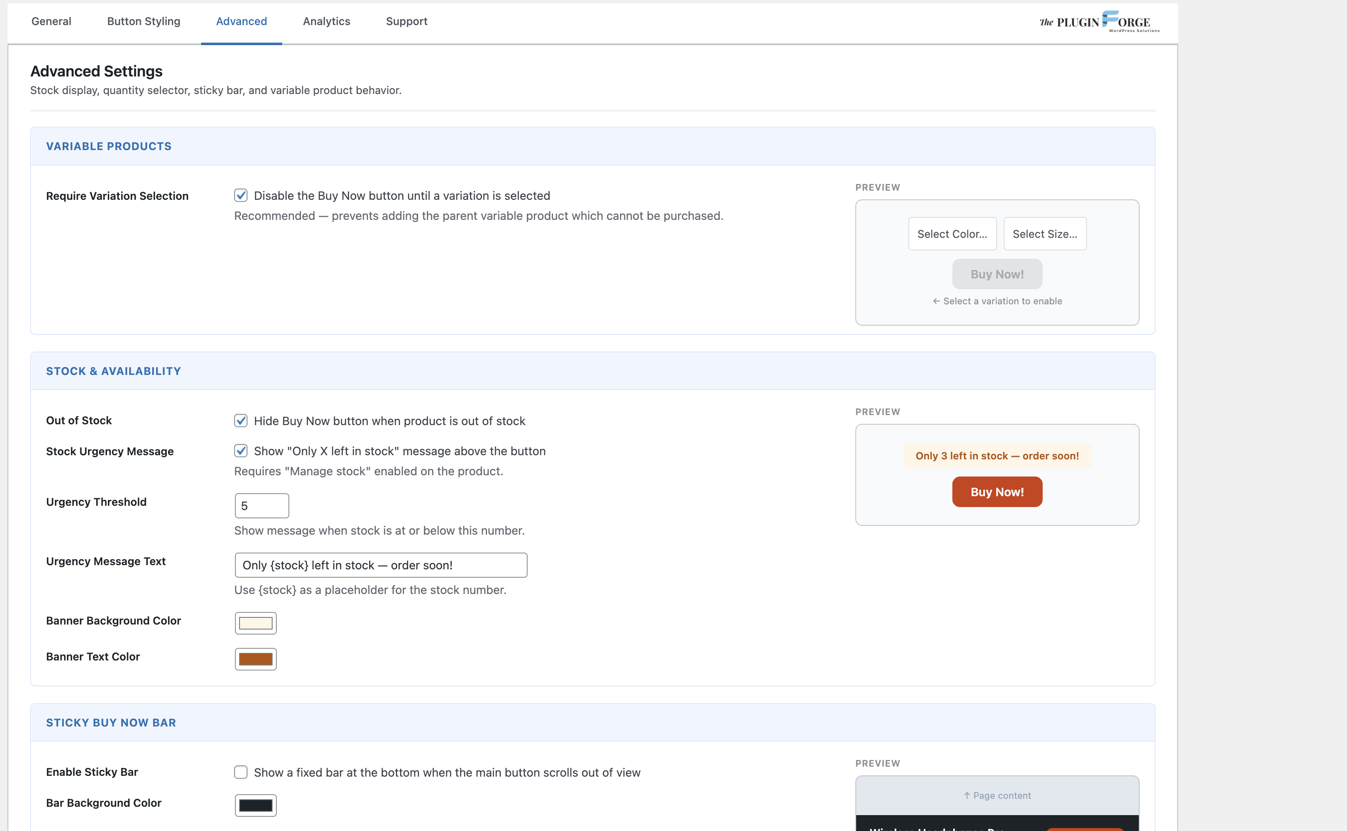Image resolution: width=1347 pixels, height=831 pixels.
Task: Select the Advanced tab
Action: click(241, 21)
